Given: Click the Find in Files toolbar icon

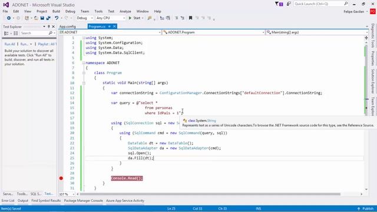Looking at the screenshot, I should pos(150,18).
